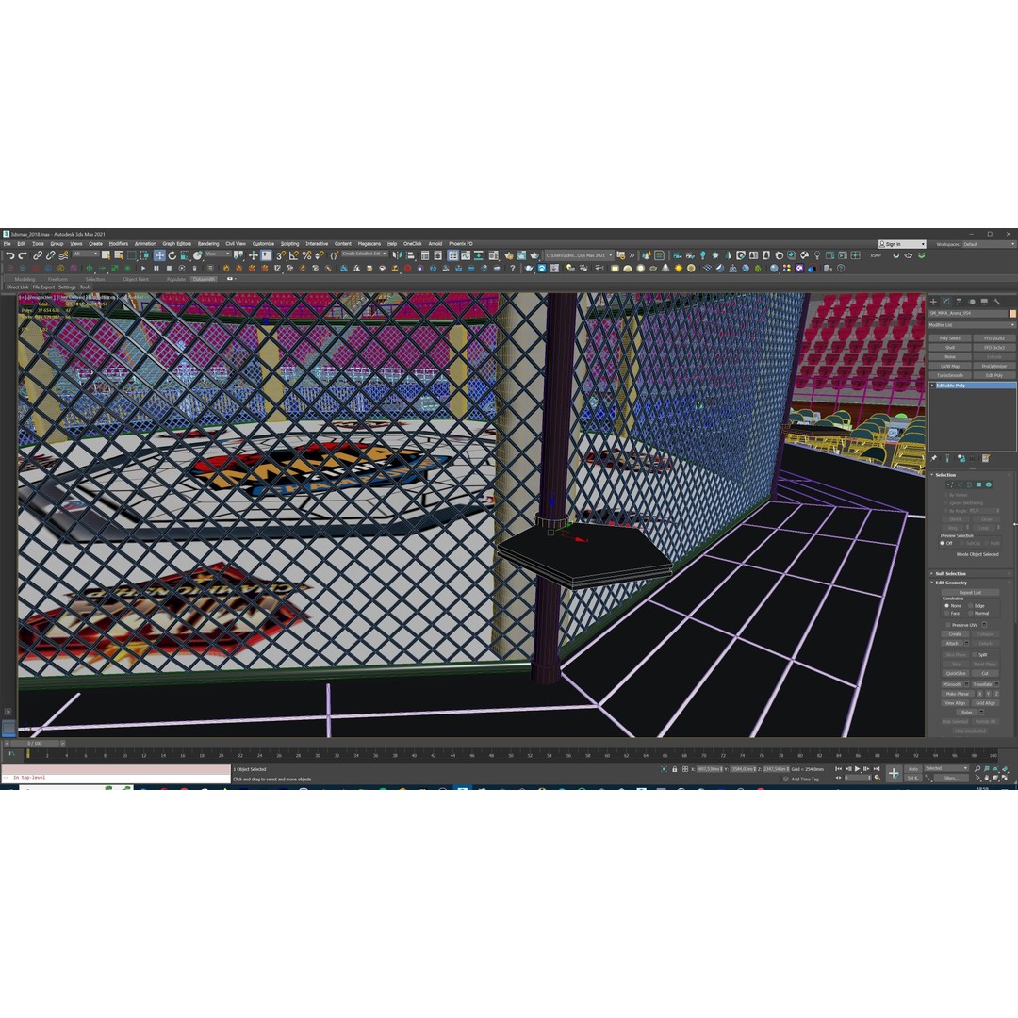The width and height of the screenshot is (1018, 1018).
Task: Open the Modifiers menu
Action: pos(118,244)
